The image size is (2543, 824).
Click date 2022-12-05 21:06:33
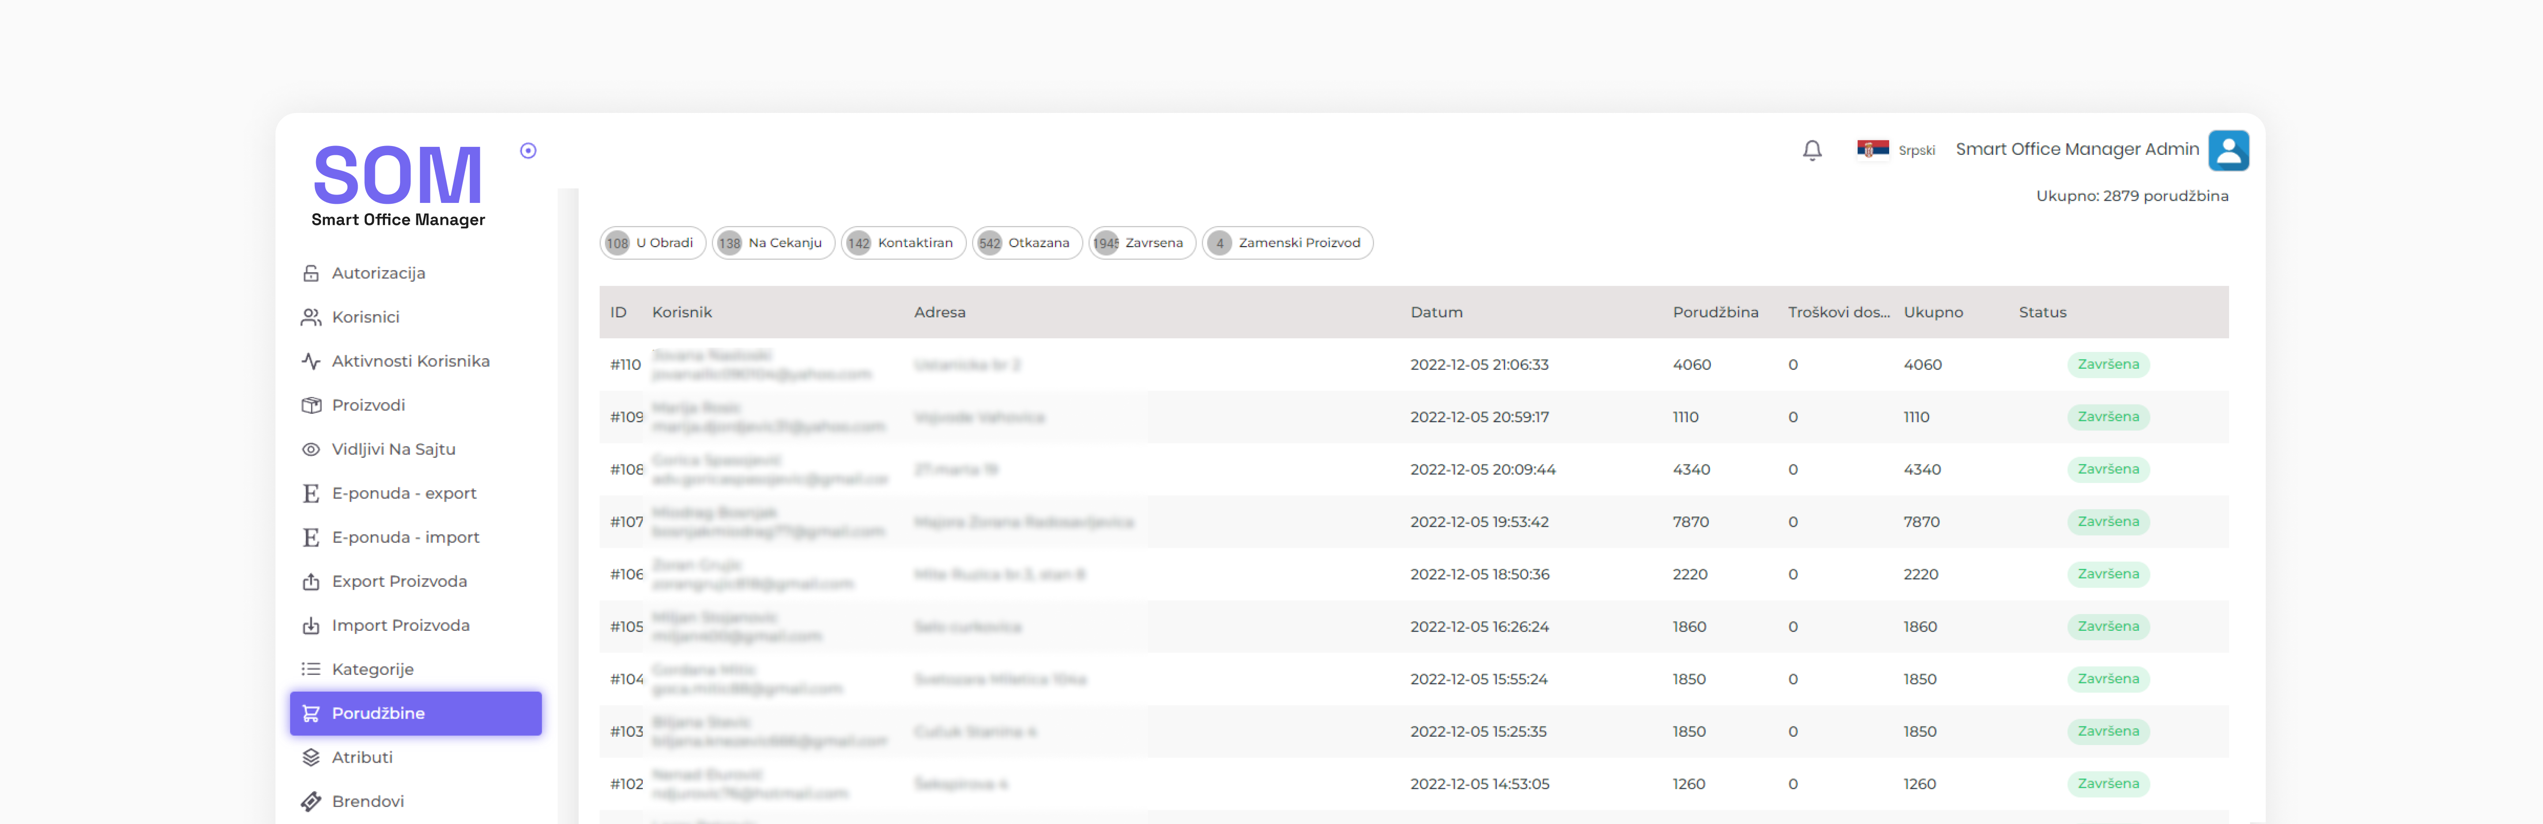click(1479, 365)
